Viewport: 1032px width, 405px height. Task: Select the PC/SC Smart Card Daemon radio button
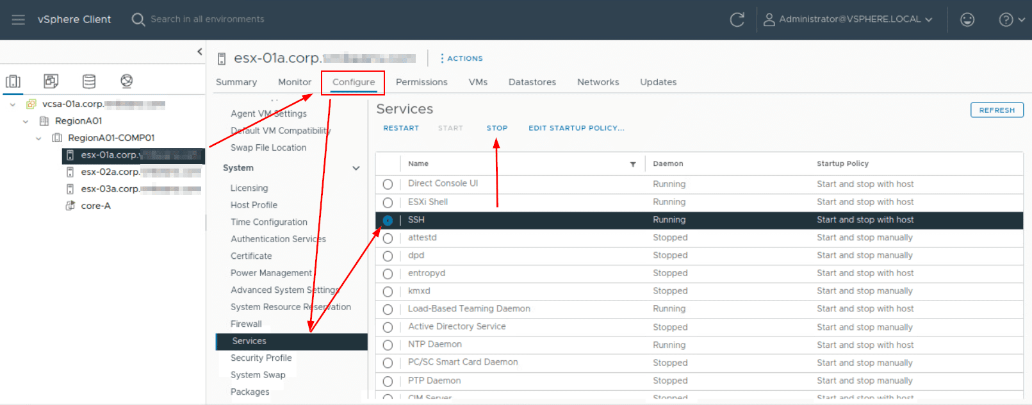point(388,363)
